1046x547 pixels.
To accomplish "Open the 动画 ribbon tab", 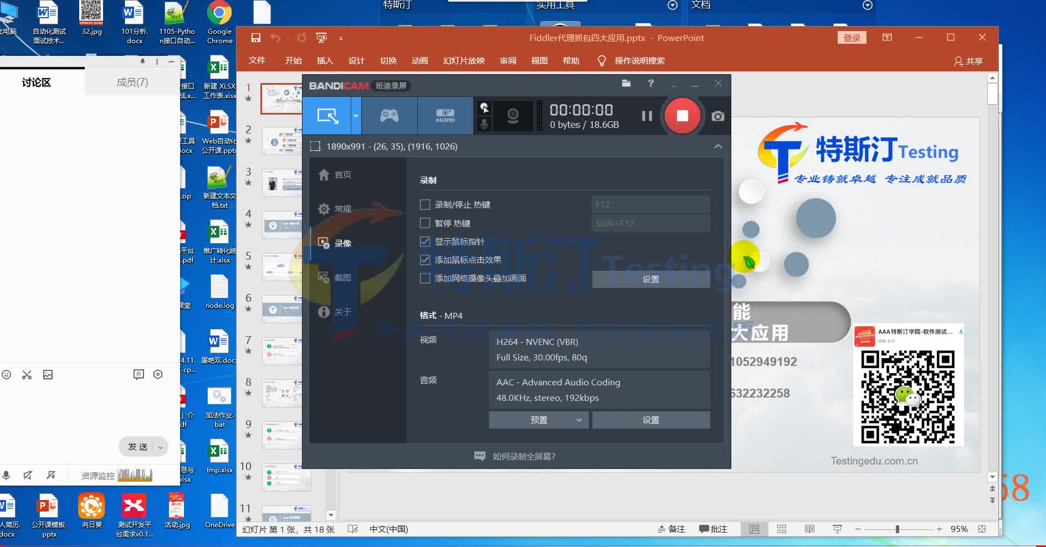I will 420,60.
